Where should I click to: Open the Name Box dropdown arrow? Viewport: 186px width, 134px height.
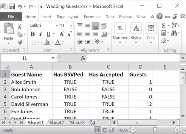[x=53, y=58]
